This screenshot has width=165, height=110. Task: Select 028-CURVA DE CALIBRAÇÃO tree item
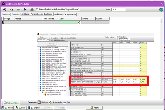point(52,77)
